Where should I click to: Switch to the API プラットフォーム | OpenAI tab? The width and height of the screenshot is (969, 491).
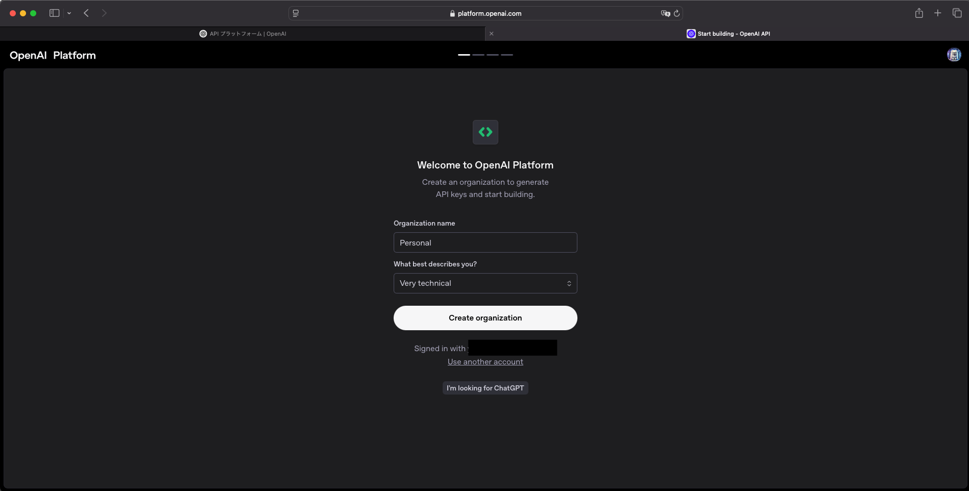tap(243, 34)
